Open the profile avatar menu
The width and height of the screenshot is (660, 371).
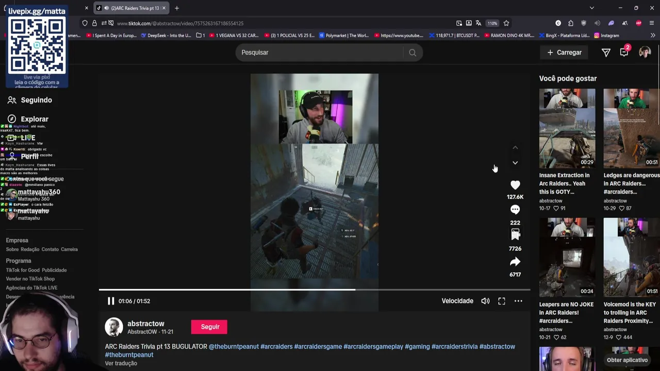(x=645, y=53)
